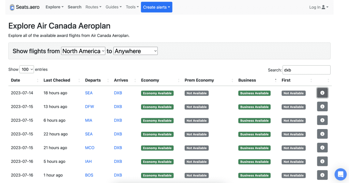The height and width of the screenshot is (183, 349).
Task: Change the Show 100 entries dropdown
Action: coord(27,69)
